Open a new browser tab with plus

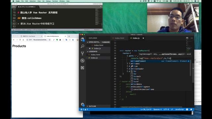point(69,36)
